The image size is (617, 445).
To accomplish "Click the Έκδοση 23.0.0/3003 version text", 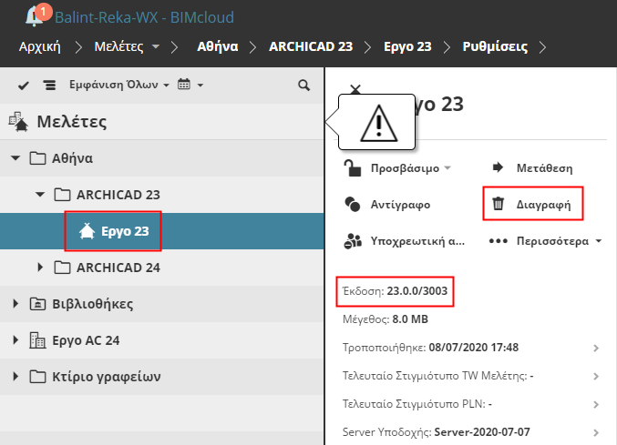I will (395, 291).
